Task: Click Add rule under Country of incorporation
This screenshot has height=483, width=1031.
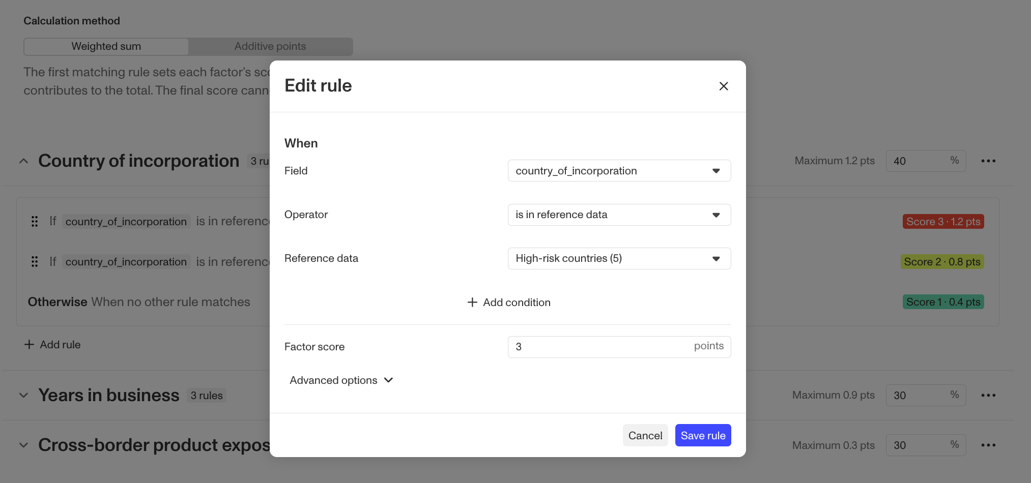Action: pos(52,345)
